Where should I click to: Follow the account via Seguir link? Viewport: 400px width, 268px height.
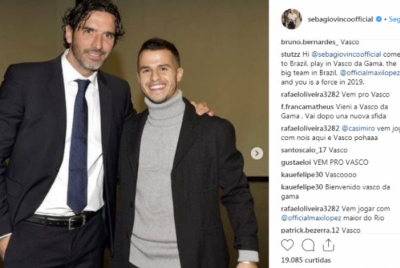click(394, 19)
